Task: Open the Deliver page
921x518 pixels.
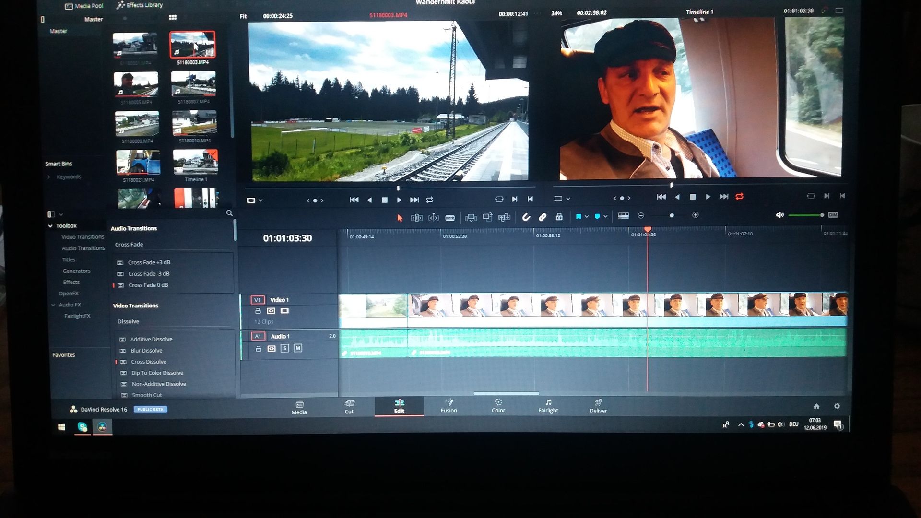Action: [x=598, y=406]
